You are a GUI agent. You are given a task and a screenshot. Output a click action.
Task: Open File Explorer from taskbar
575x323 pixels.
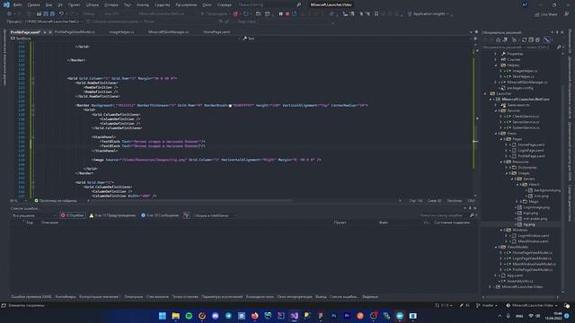tap(176, 316)
